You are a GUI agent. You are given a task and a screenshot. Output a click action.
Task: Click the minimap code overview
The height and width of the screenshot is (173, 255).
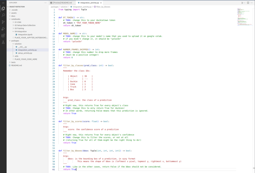click(x=245, y=16)
